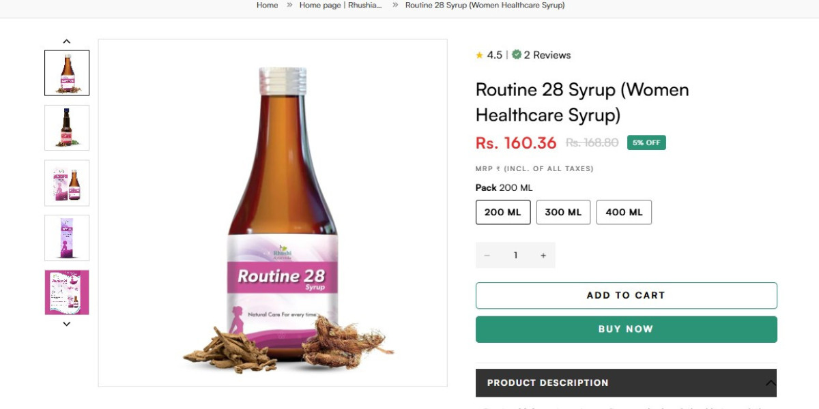Viewport: 819px width, 409px height.
Task: Click the yellow star icon in the rating
Action: 480,55
